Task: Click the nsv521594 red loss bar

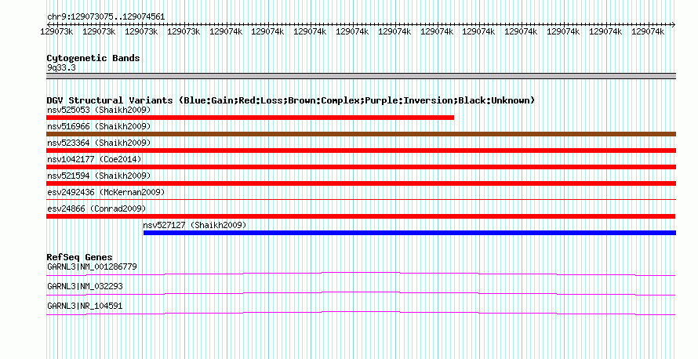Action: pos(361,183)
